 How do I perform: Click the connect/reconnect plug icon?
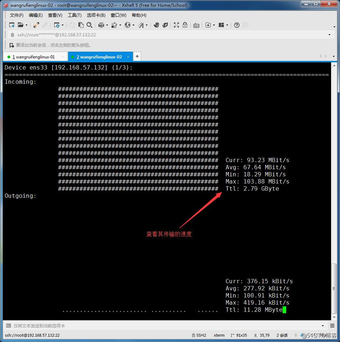pyautogui.click(x=36, y=25)
